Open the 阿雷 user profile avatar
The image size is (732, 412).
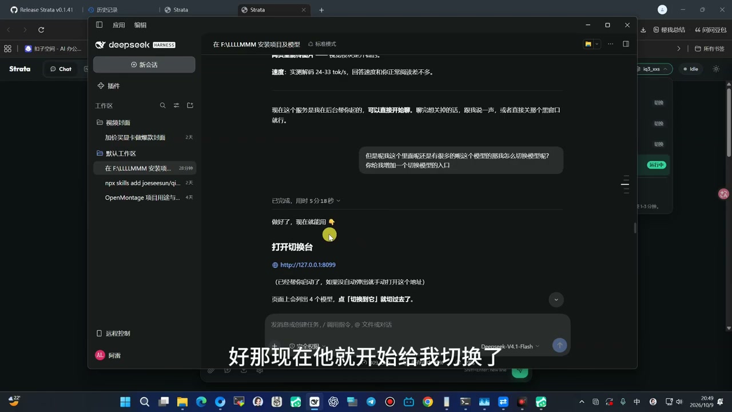click(100, 355)
